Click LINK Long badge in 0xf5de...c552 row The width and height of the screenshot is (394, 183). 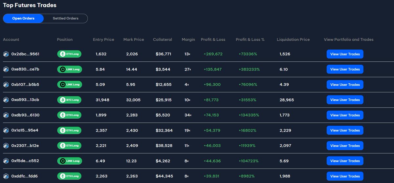pyautogui.click(x=69, y=161)
